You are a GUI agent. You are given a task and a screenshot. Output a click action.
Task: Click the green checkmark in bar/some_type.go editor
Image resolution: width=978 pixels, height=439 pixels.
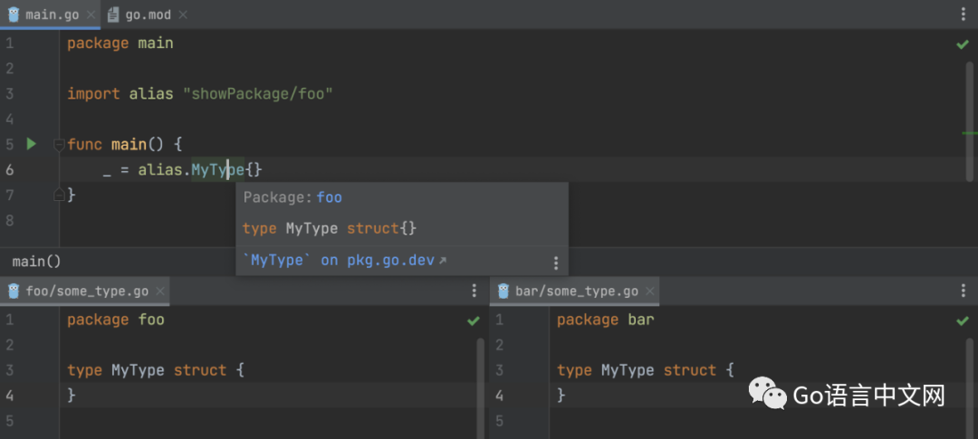pyautogui.click(x=962, y=320)
